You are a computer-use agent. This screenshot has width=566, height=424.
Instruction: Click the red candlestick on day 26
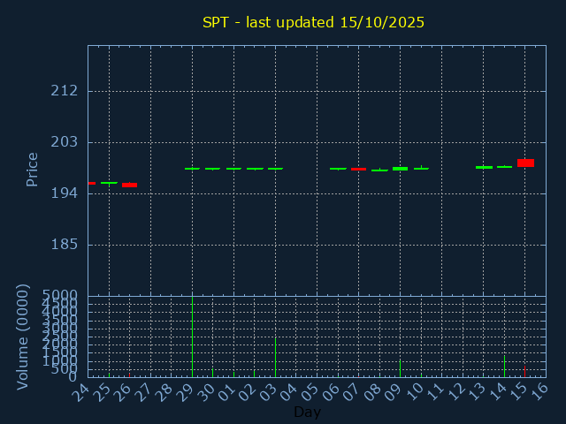pyautogui.click(x=129, y=185)
